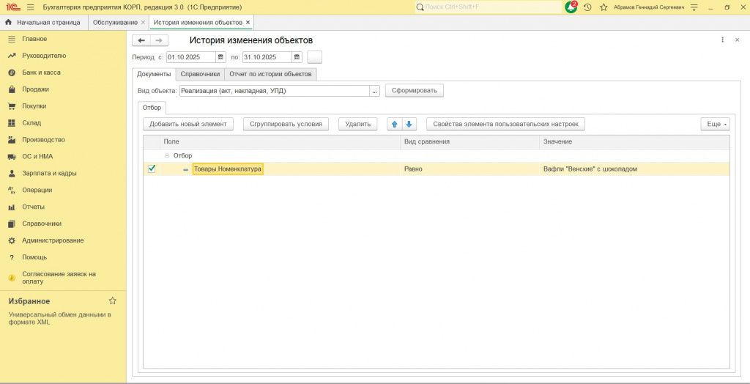Image resolution: width=750 pixels, height=384 pixels.
Task: Click the Покупки cart icon
Action: click(12, 106)
